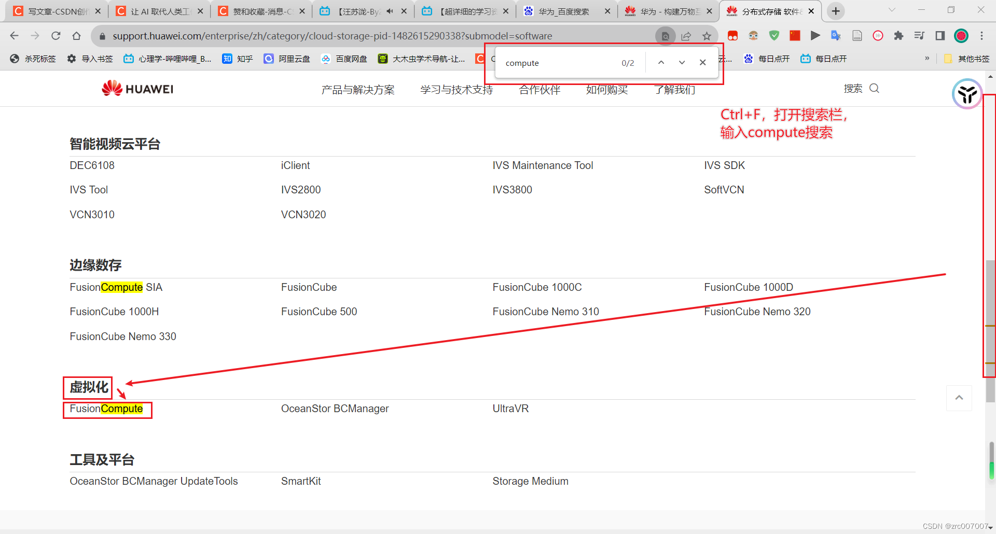Show more bookmarks with the chevron
This screenshot has height=534, width=996.
point(927,59)
